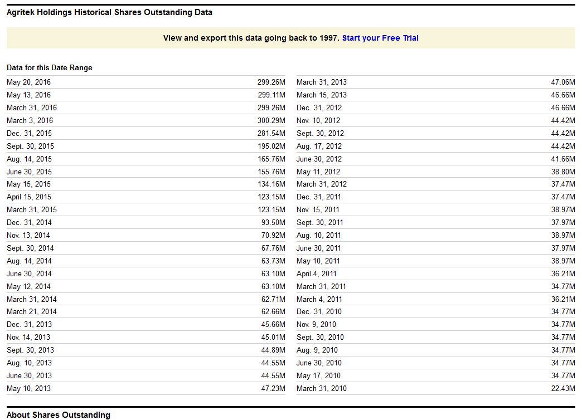Click the 22.43M shares value

563,388
